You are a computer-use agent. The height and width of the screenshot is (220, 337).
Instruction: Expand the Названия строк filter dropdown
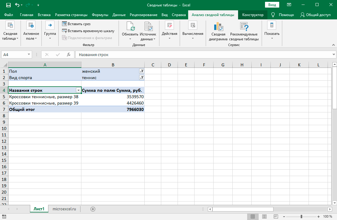[x=78, y=90]
